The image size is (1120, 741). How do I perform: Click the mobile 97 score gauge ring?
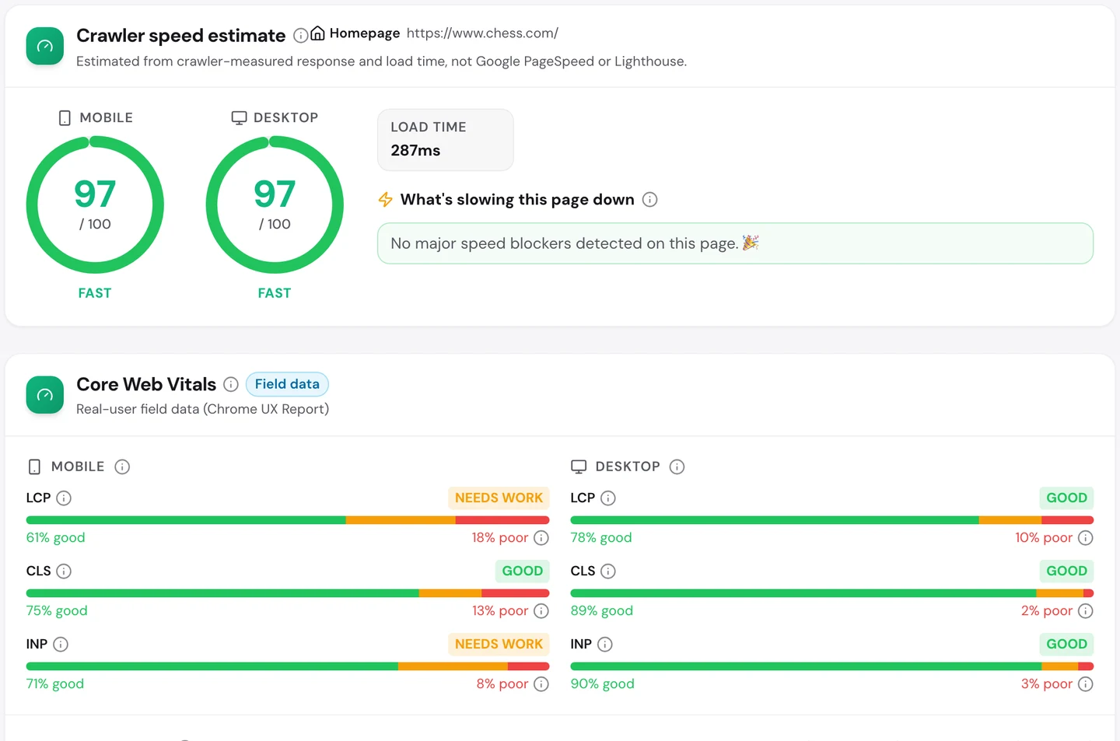(x=95, y=204)
